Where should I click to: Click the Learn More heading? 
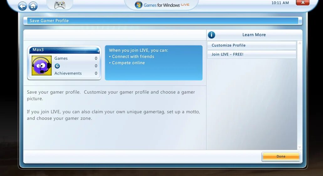254,35
